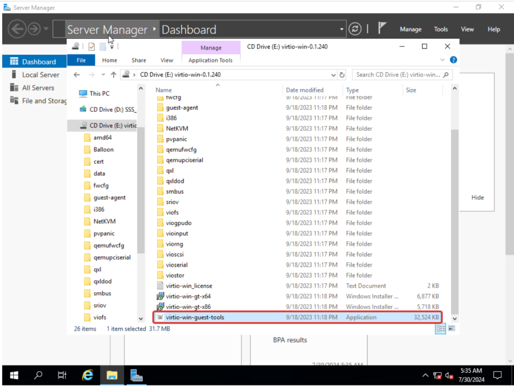This screenshot has height=386, width=514.
Task: Switch to large icons view layout
Action: [452, 328]
